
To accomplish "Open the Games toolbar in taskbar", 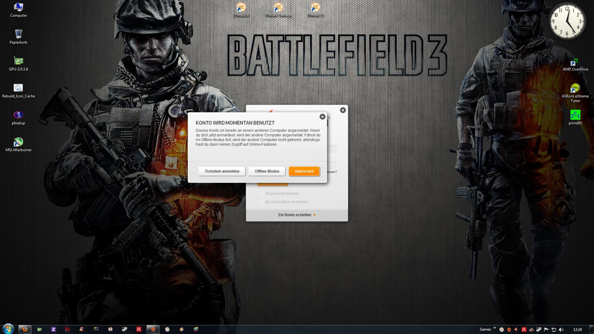I will 485,329.
